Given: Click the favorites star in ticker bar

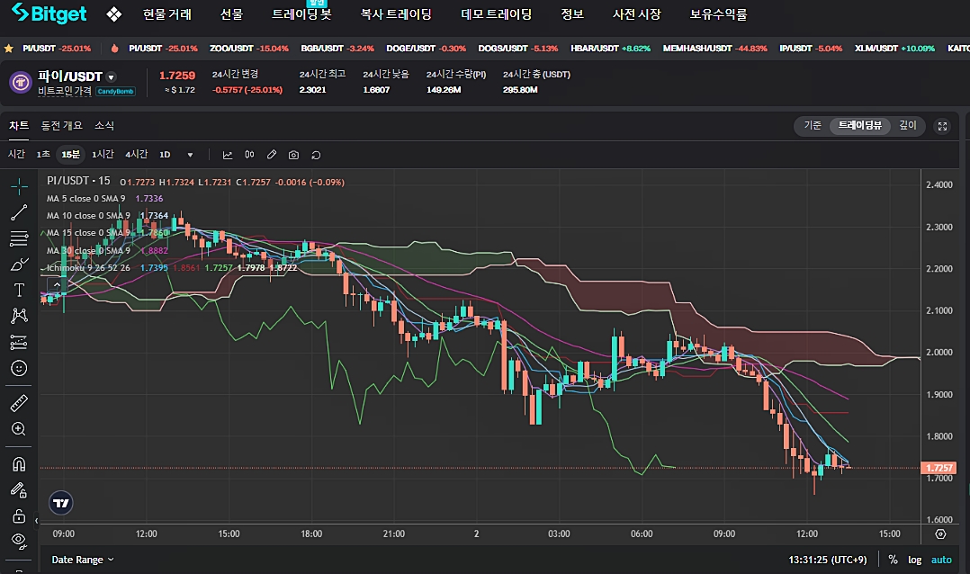Looking at the screenshot, I should click(x=9, y=49).
